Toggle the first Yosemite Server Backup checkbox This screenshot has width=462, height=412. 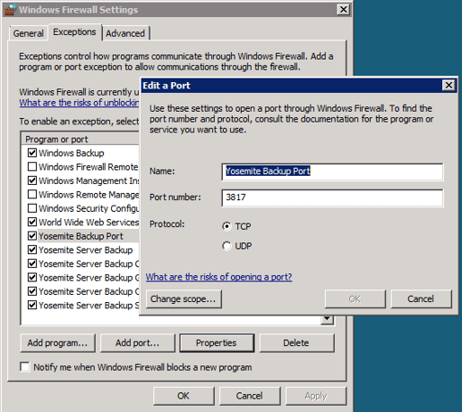pos(32,250)
